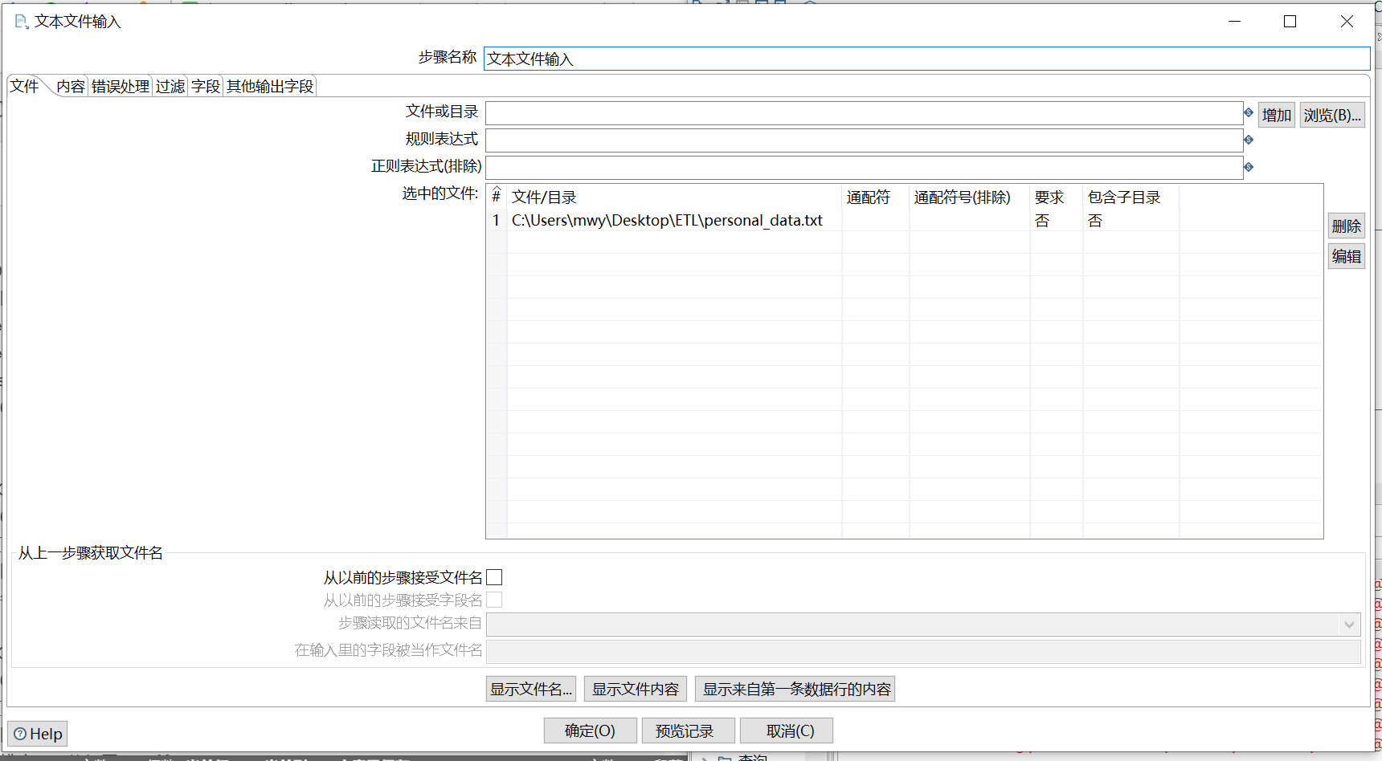Click the variable icon beside 文件或目录 field
The height and width of the screenshot is (761, 1382).
click(1249, 112)
